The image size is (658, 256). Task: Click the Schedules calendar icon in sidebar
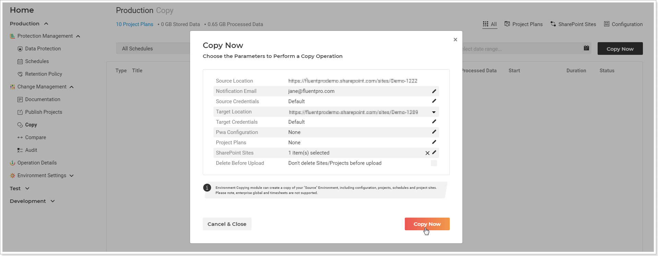click(20, 61)
